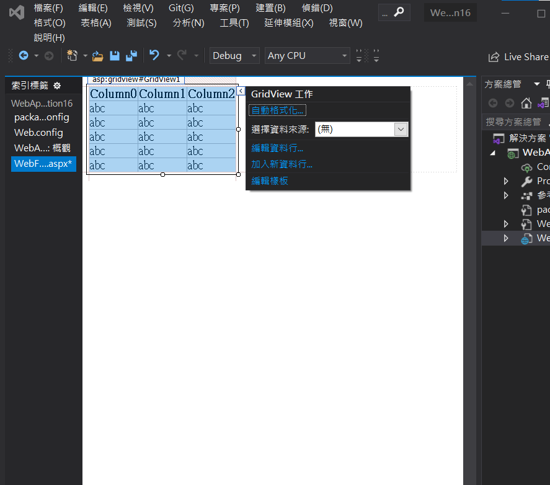Open Solution Explorer window options dropdown
The height and width of the screenshot is (485, 550).
coord(537,84)
